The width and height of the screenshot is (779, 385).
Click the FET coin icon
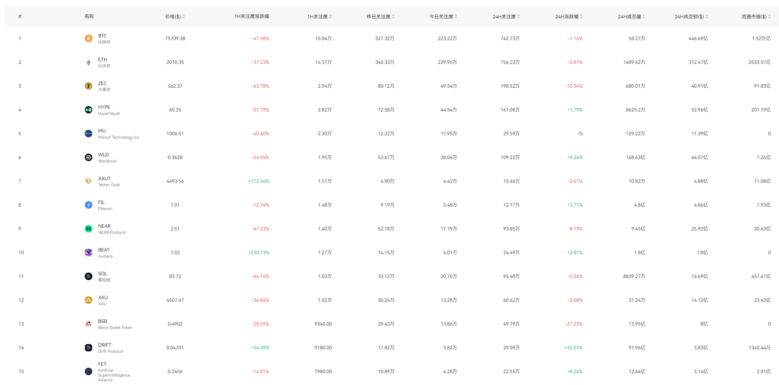[x=88, y=372]
